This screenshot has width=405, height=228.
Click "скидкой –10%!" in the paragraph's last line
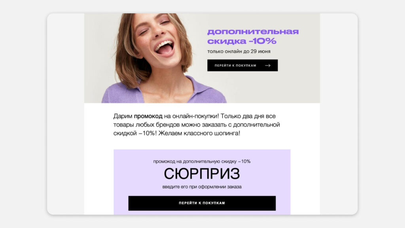tap(135, 133)
